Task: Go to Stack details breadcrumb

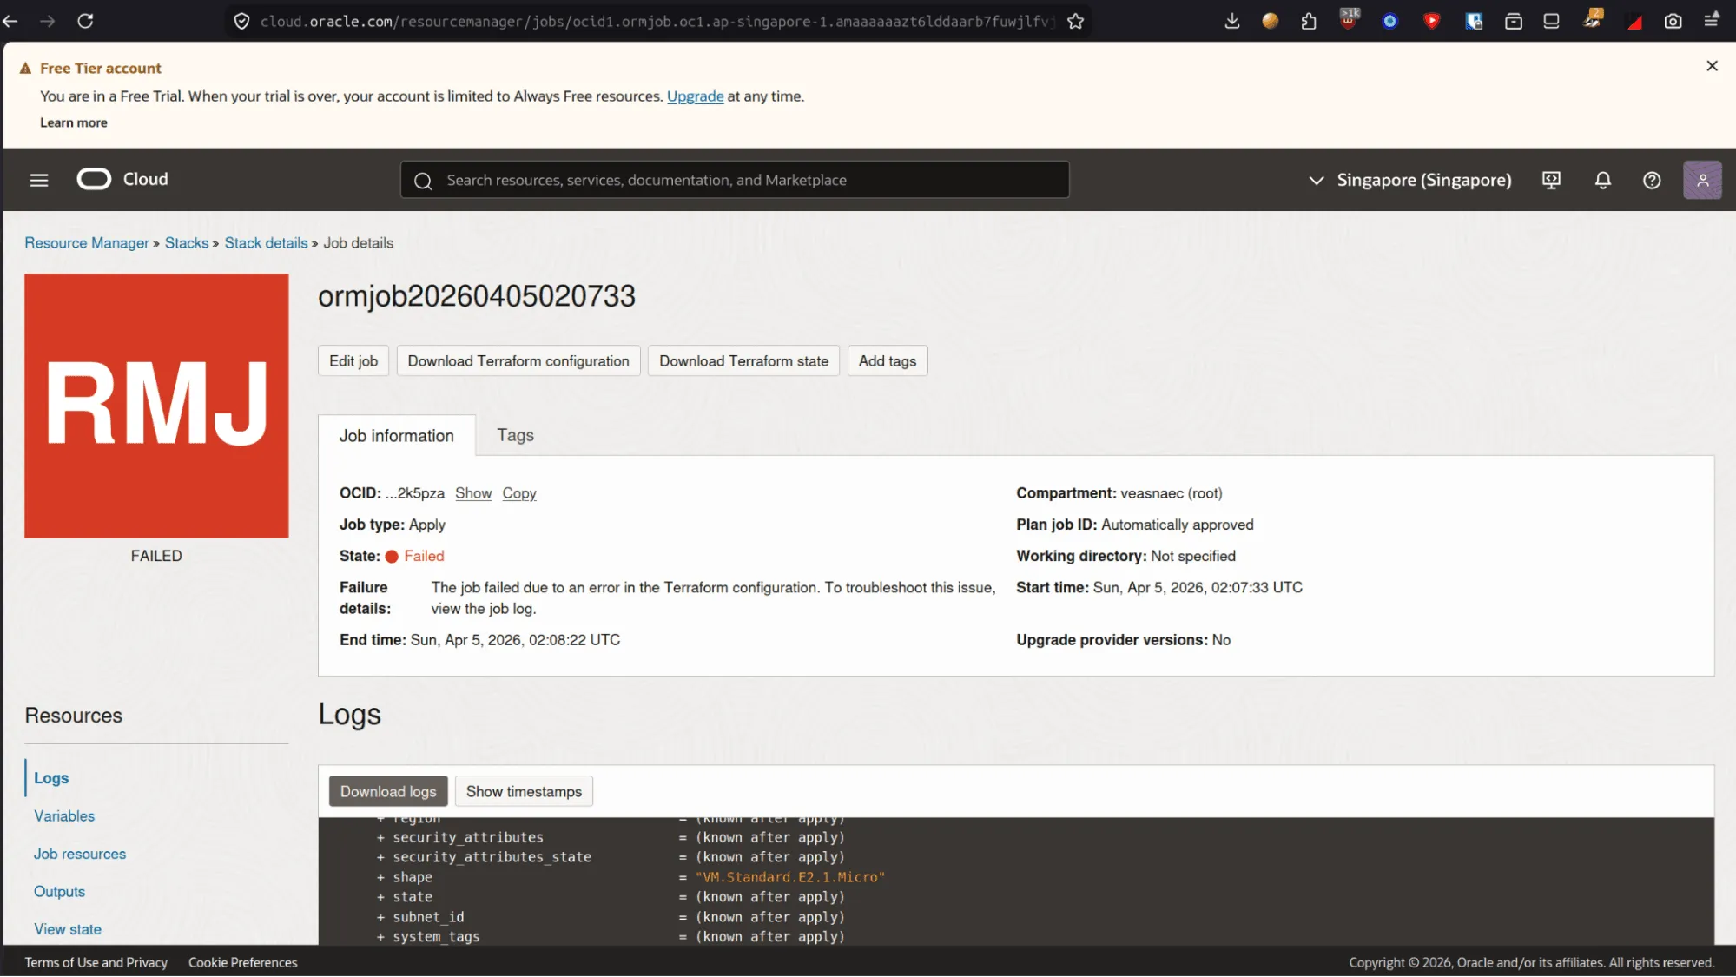Action: coord(266,243)
